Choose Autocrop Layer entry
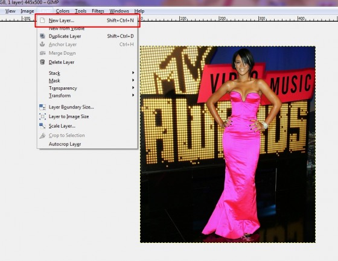The image size is (338, 261). pyautogui.click(x=88, y=144)
